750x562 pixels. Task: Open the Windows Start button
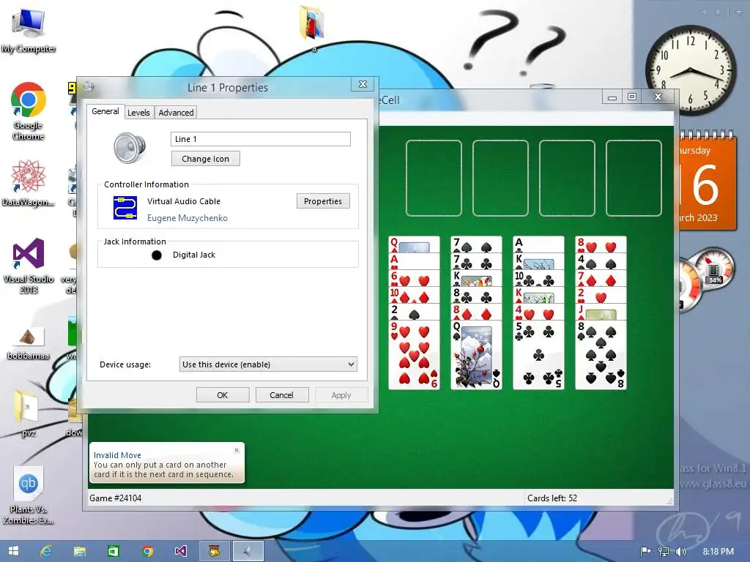[x=13, y=551]
